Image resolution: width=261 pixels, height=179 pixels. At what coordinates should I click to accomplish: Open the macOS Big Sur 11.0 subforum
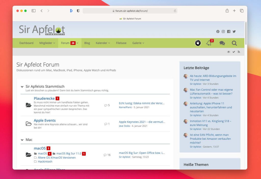[x=69, y=153]
